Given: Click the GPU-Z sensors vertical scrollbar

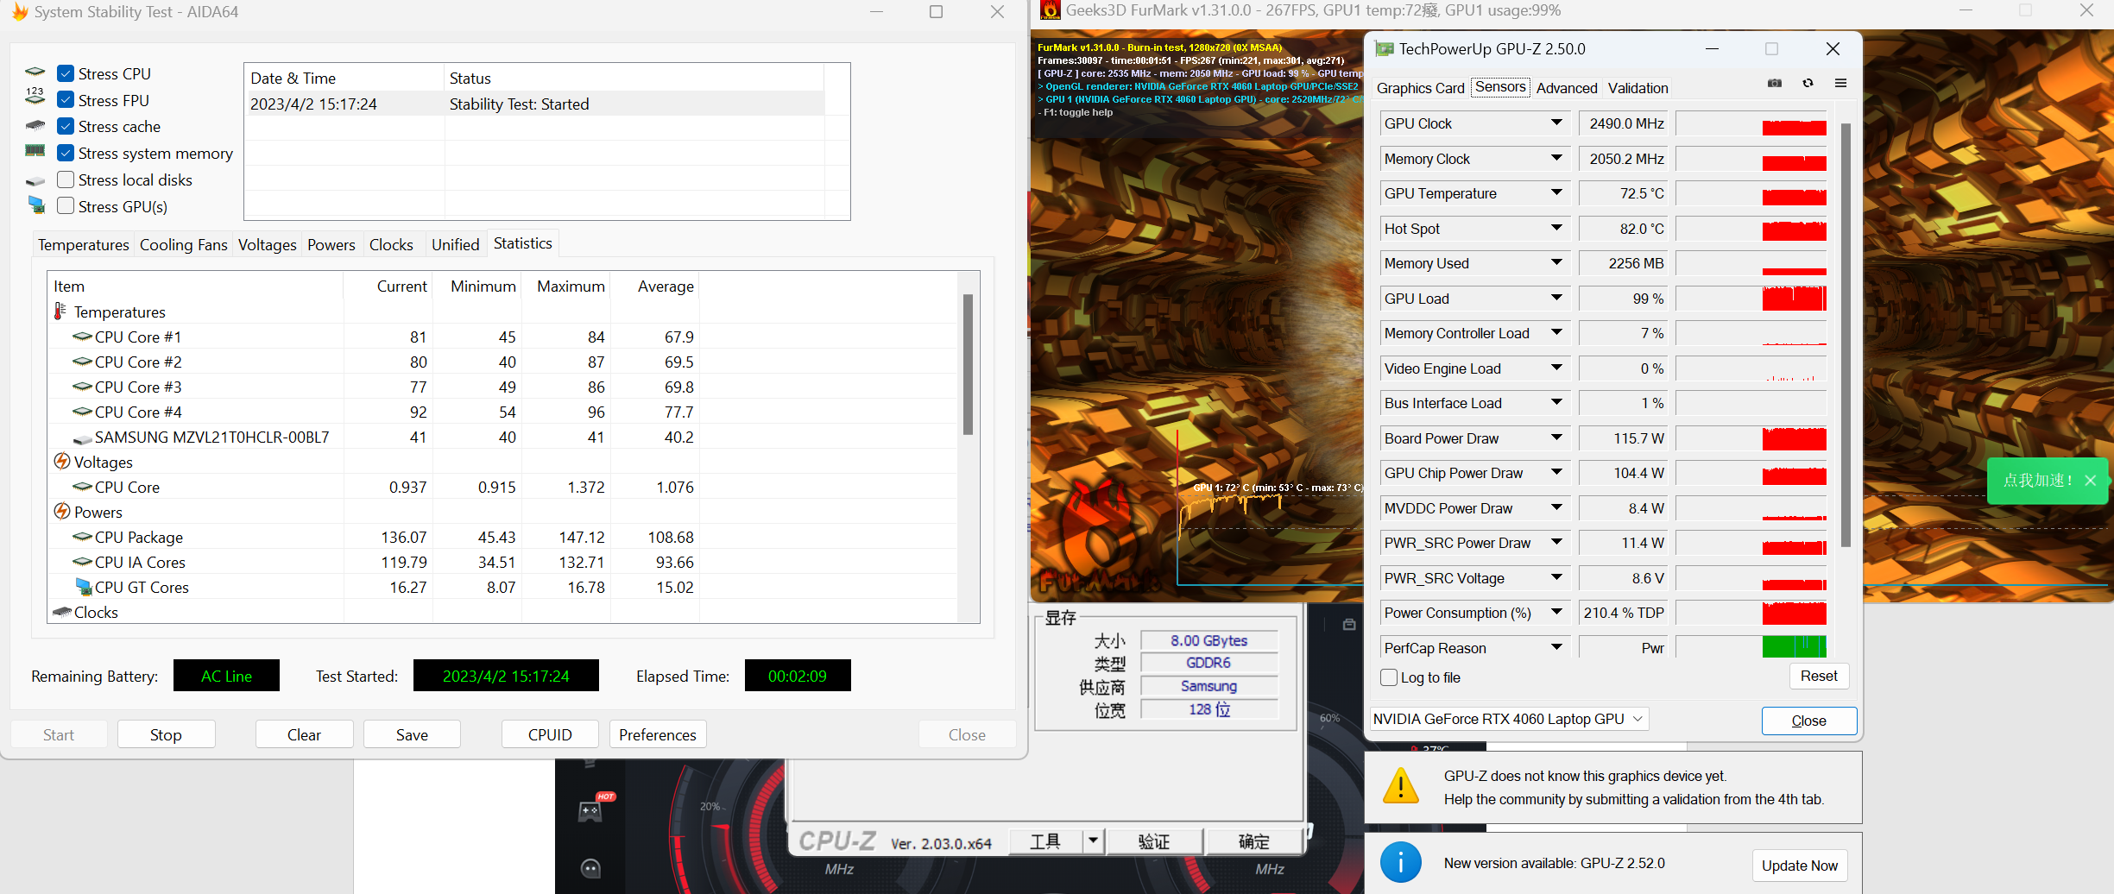Looking at the screenshot, I should [1846, 335].
